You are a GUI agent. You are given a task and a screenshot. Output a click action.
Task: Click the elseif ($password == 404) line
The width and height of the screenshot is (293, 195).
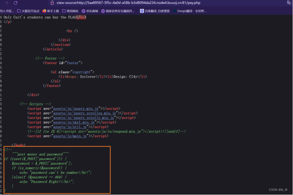(x=39, y=177)
